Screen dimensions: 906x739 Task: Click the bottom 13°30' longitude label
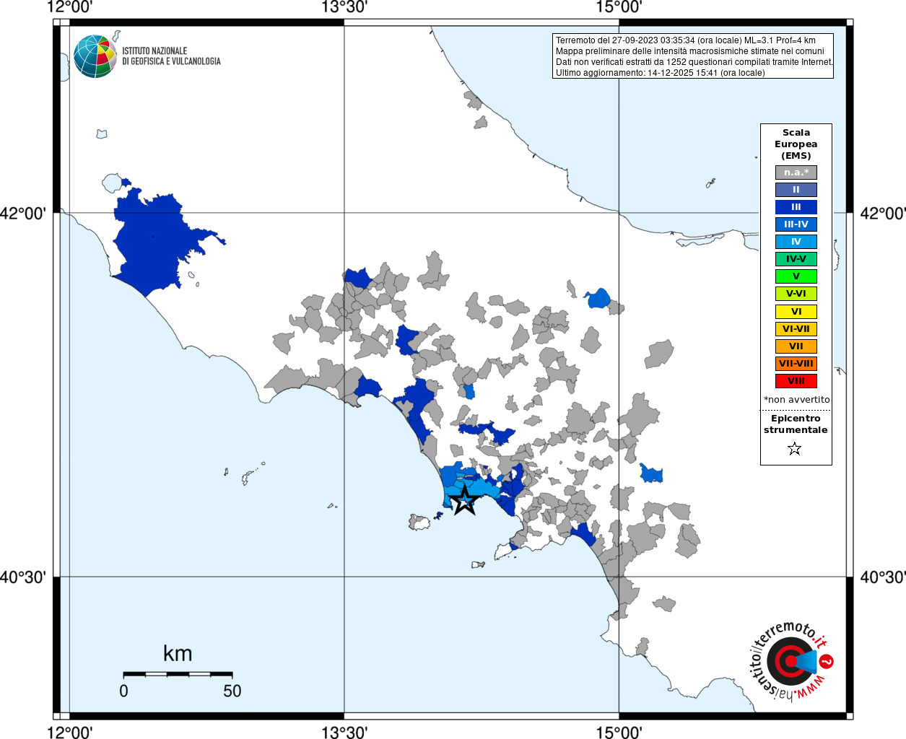pos(344,733)
